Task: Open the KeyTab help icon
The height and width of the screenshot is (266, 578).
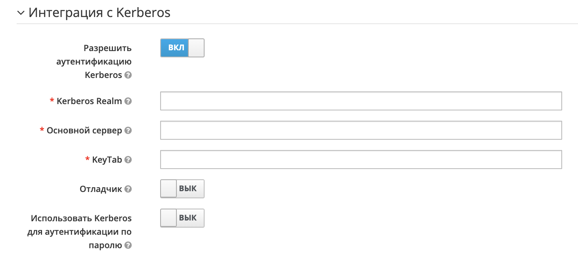Action: click(x=128, y=160)
